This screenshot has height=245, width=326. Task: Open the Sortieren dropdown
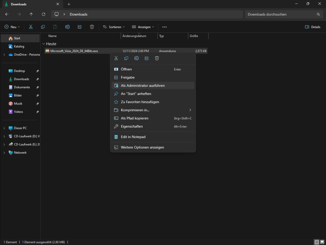pyautogui.click(x=114, y=27)
